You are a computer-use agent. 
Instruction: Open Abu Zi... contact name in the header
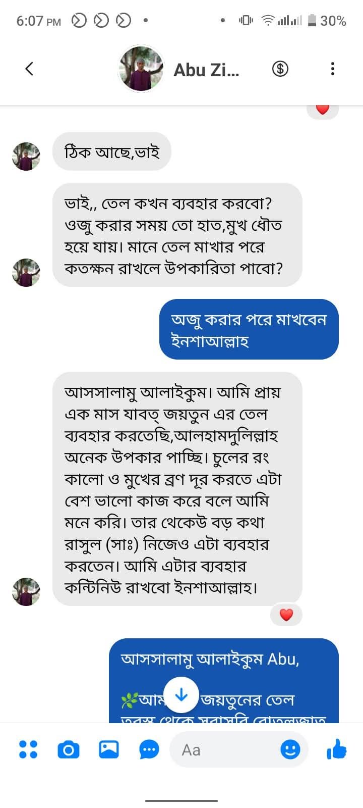coord(206,70)
